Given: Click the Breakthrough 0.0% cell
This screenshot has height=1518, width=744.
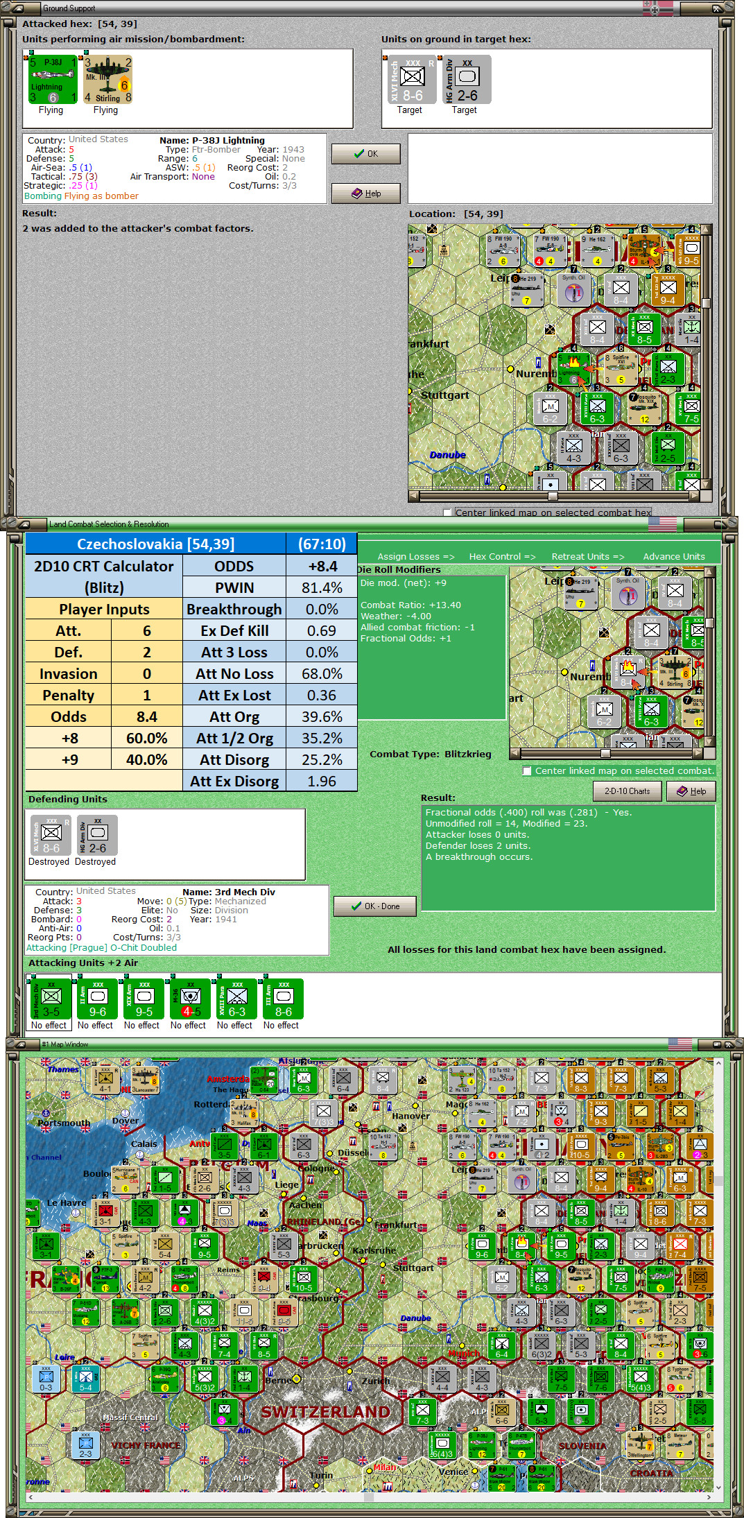Looking at the screenshot, I should [322, 609].
